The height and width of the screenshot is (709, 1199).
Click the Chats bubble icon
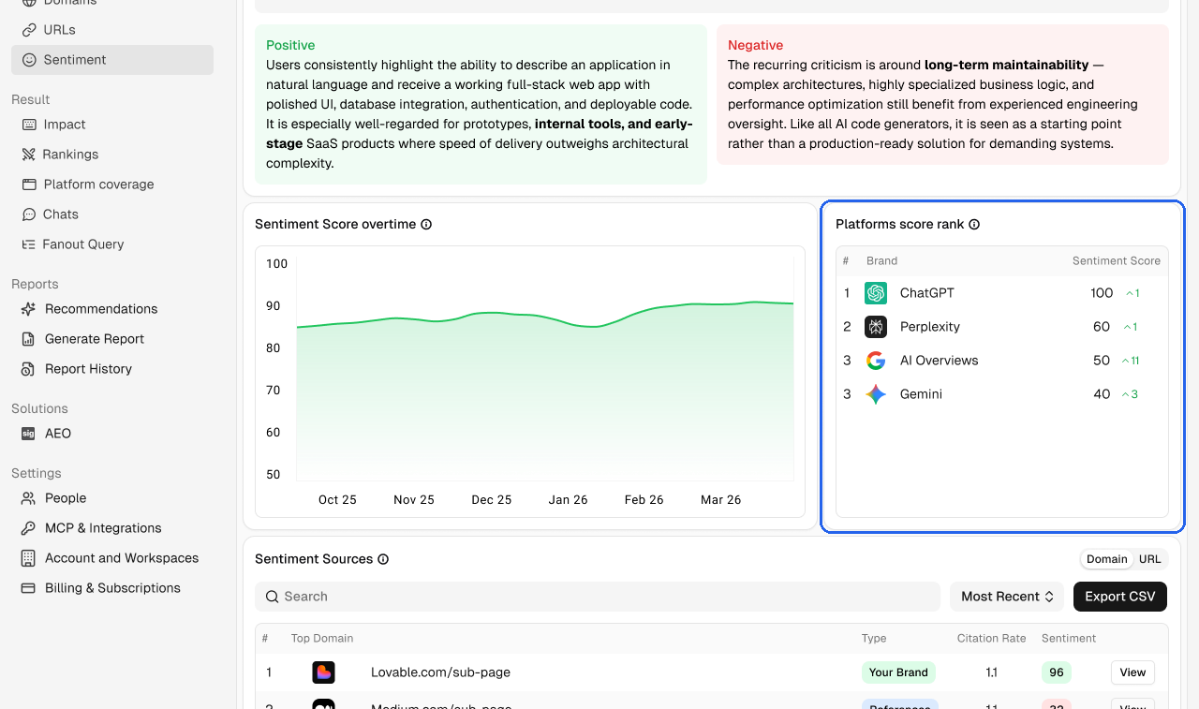coord(29,214)
